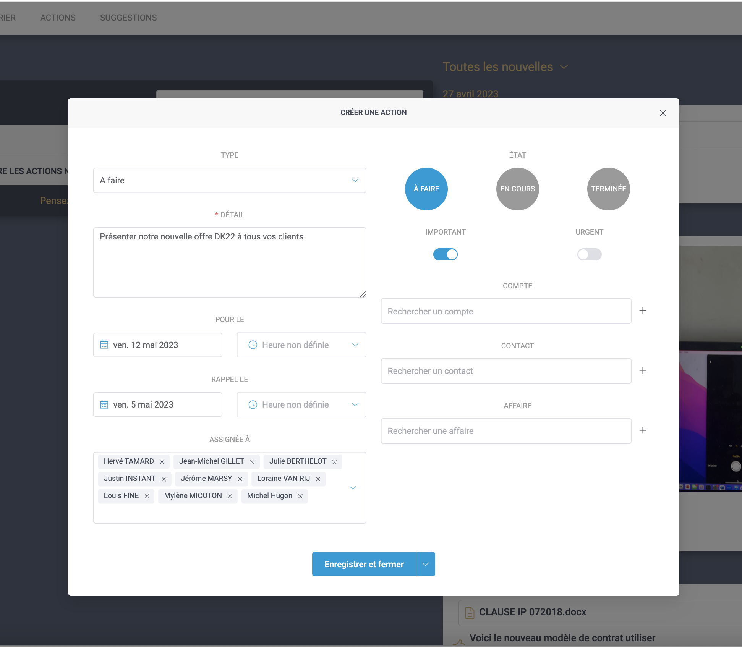
Task: Close the Créer une action dialog
Action: [x=663, y=113]
